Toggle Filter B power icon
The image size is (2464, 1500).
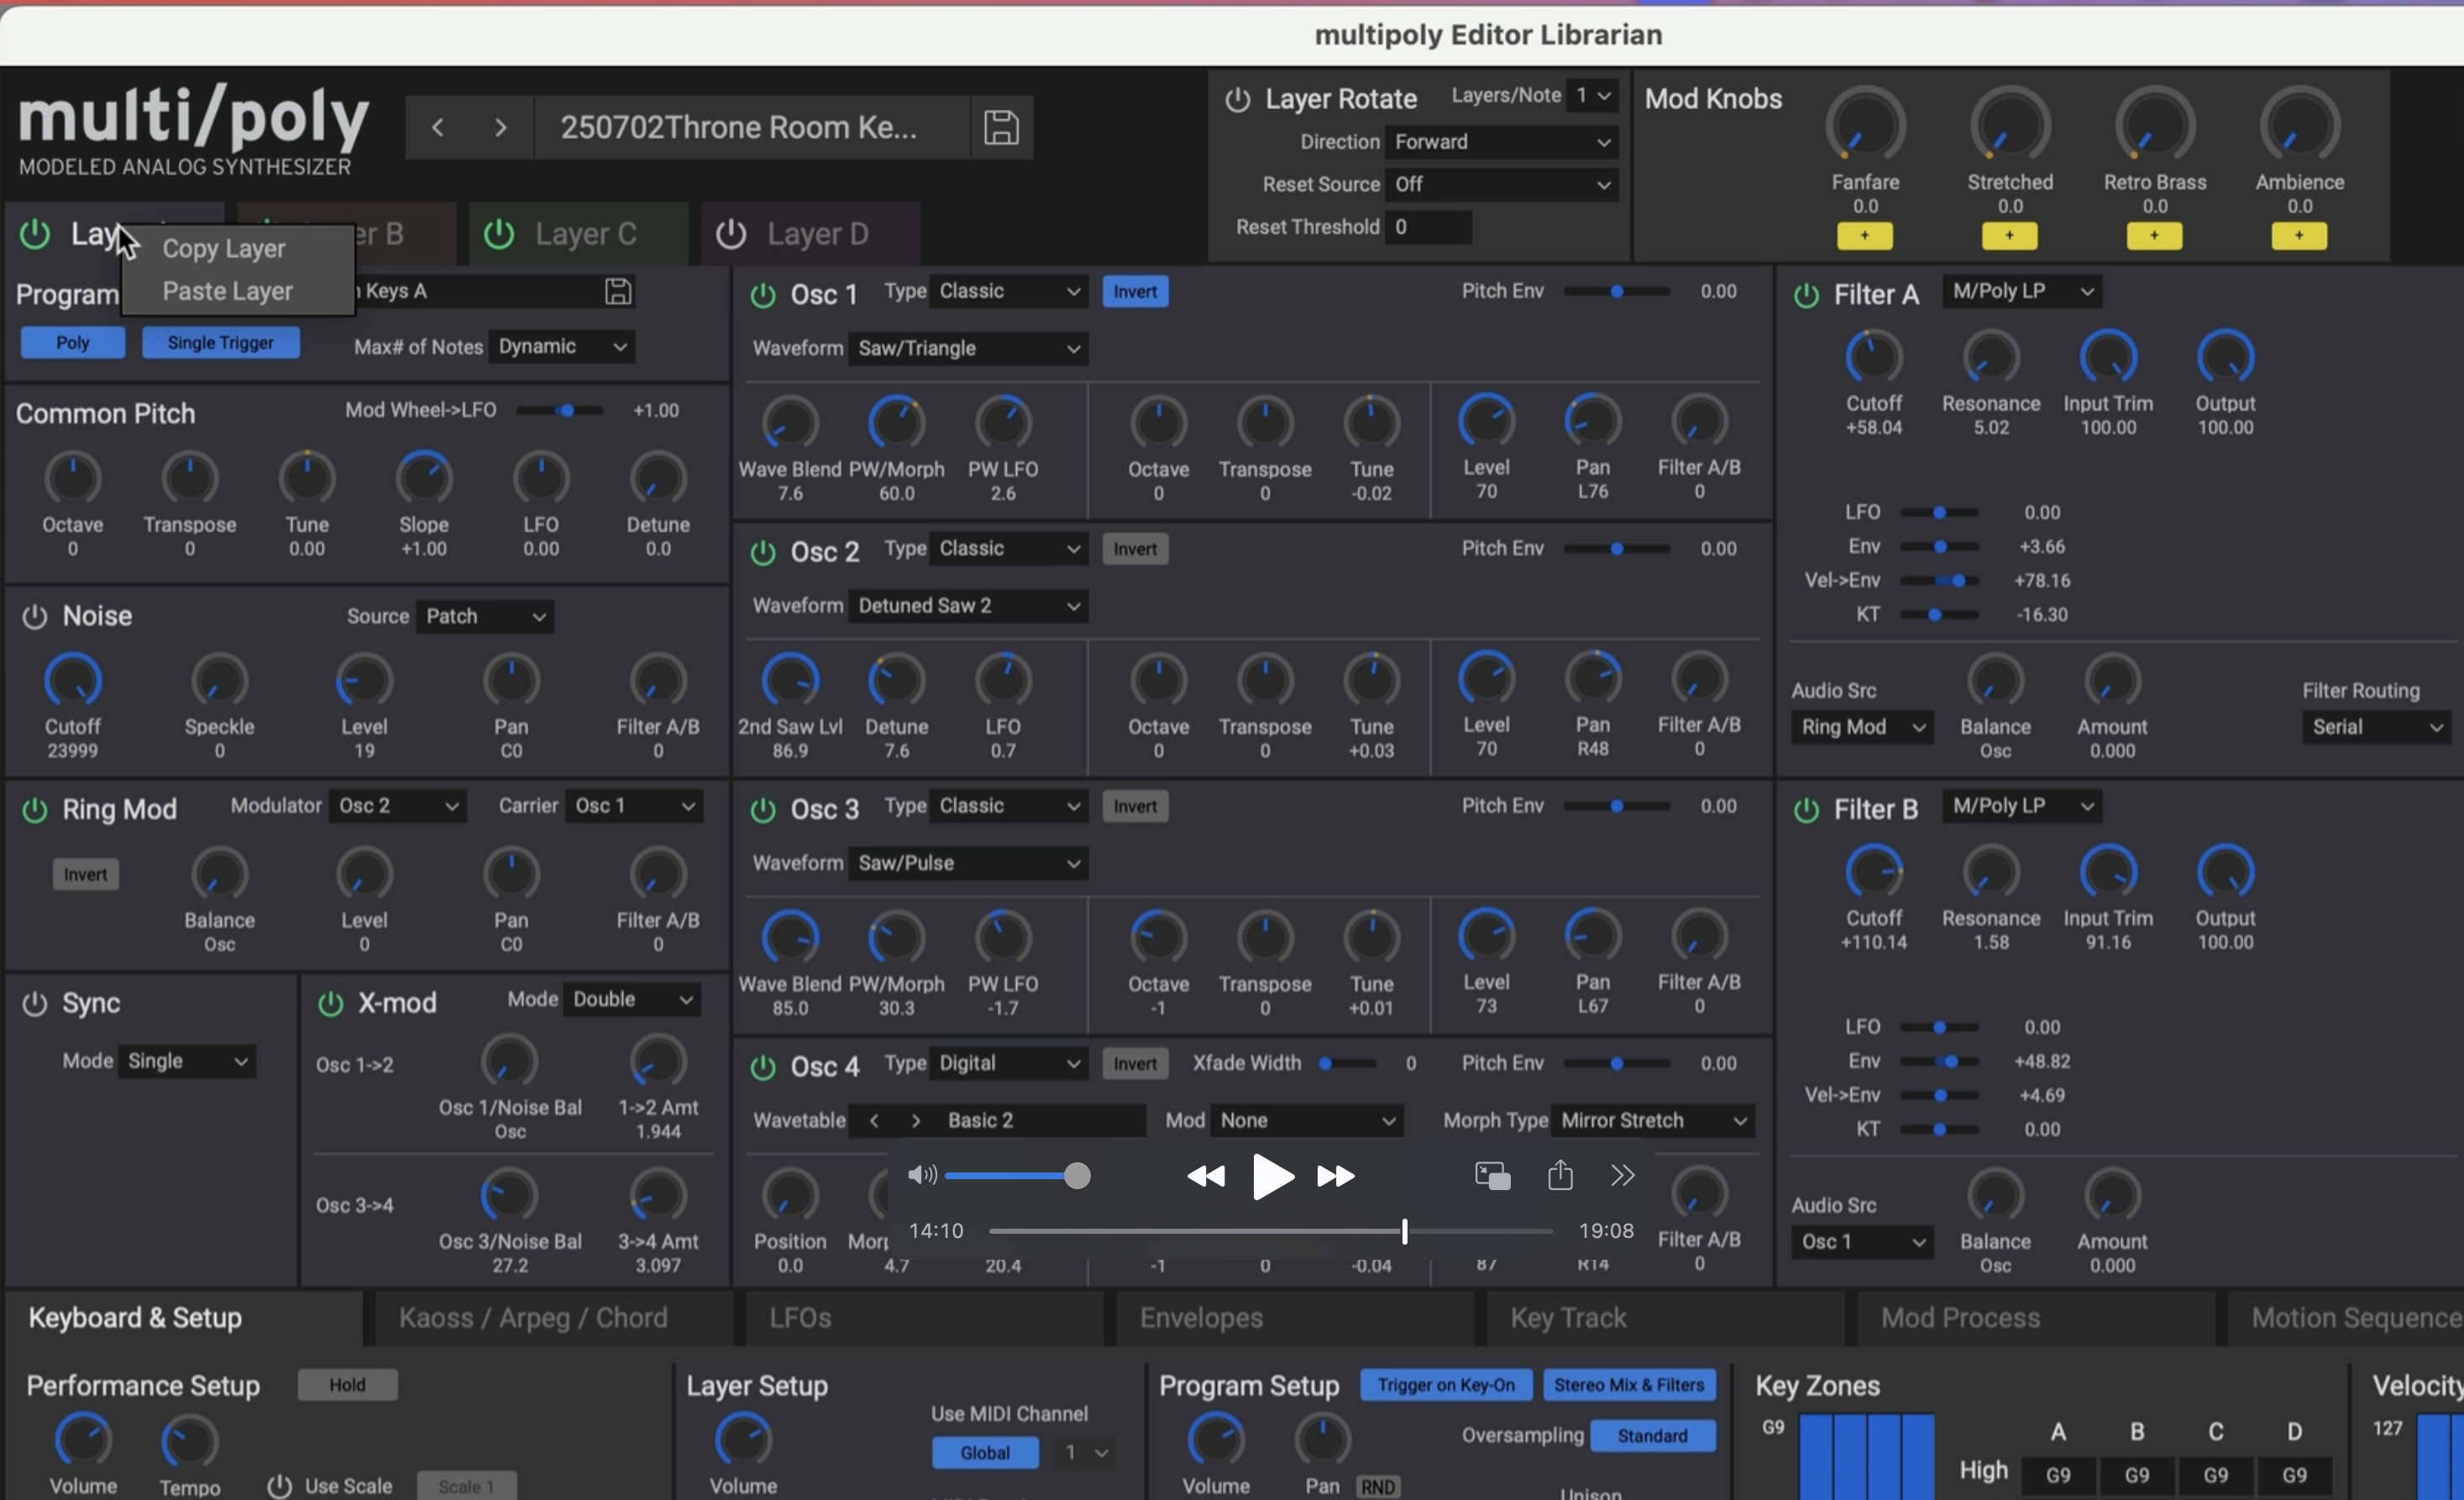pyautogui.click(x=1806, y=810)
